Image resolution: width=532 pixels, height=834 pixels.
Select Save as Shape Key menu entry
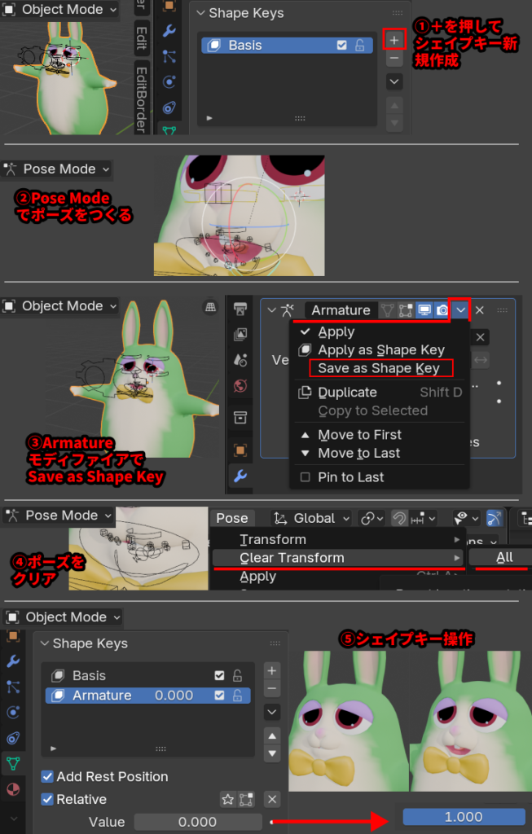tap(379, 368)
